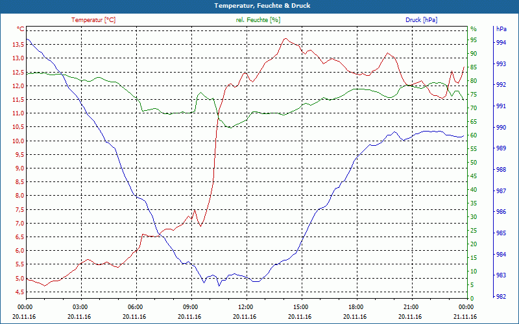Click the blue '994' pressure axis label
519x324 pixels.
[501, 43]
